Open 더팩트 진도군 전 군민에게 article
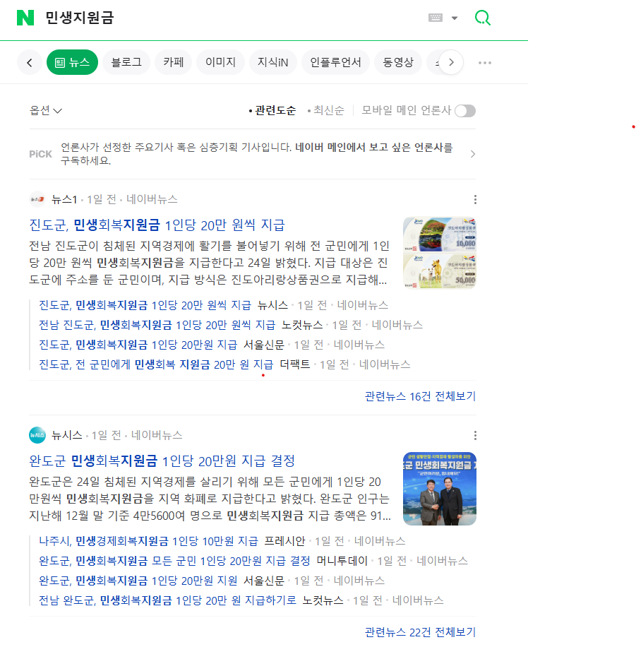 [156, 364]
